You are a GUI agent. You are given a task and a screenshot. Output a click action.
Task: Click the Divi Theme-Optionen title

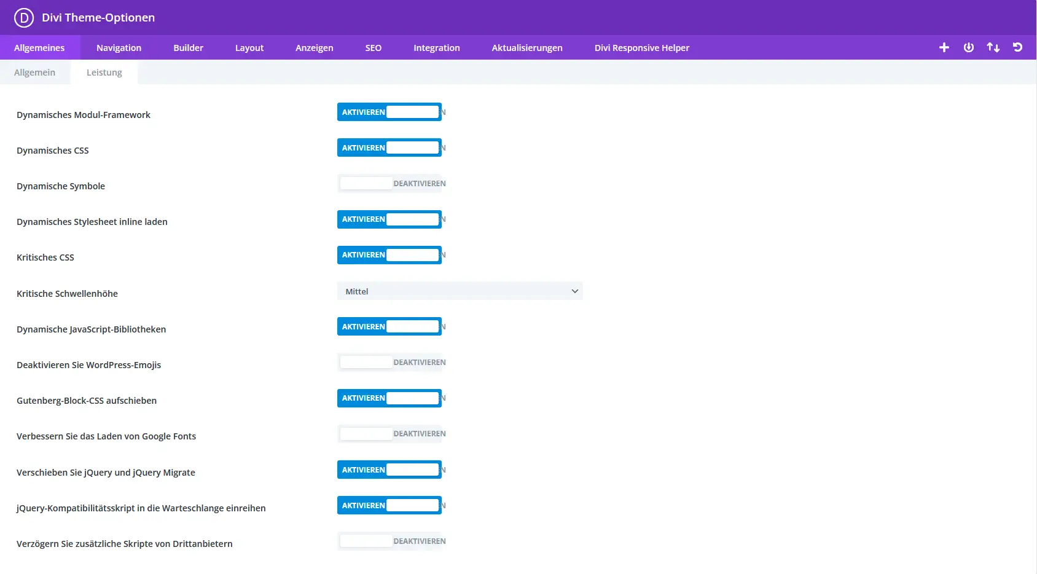tap(98, 17)
